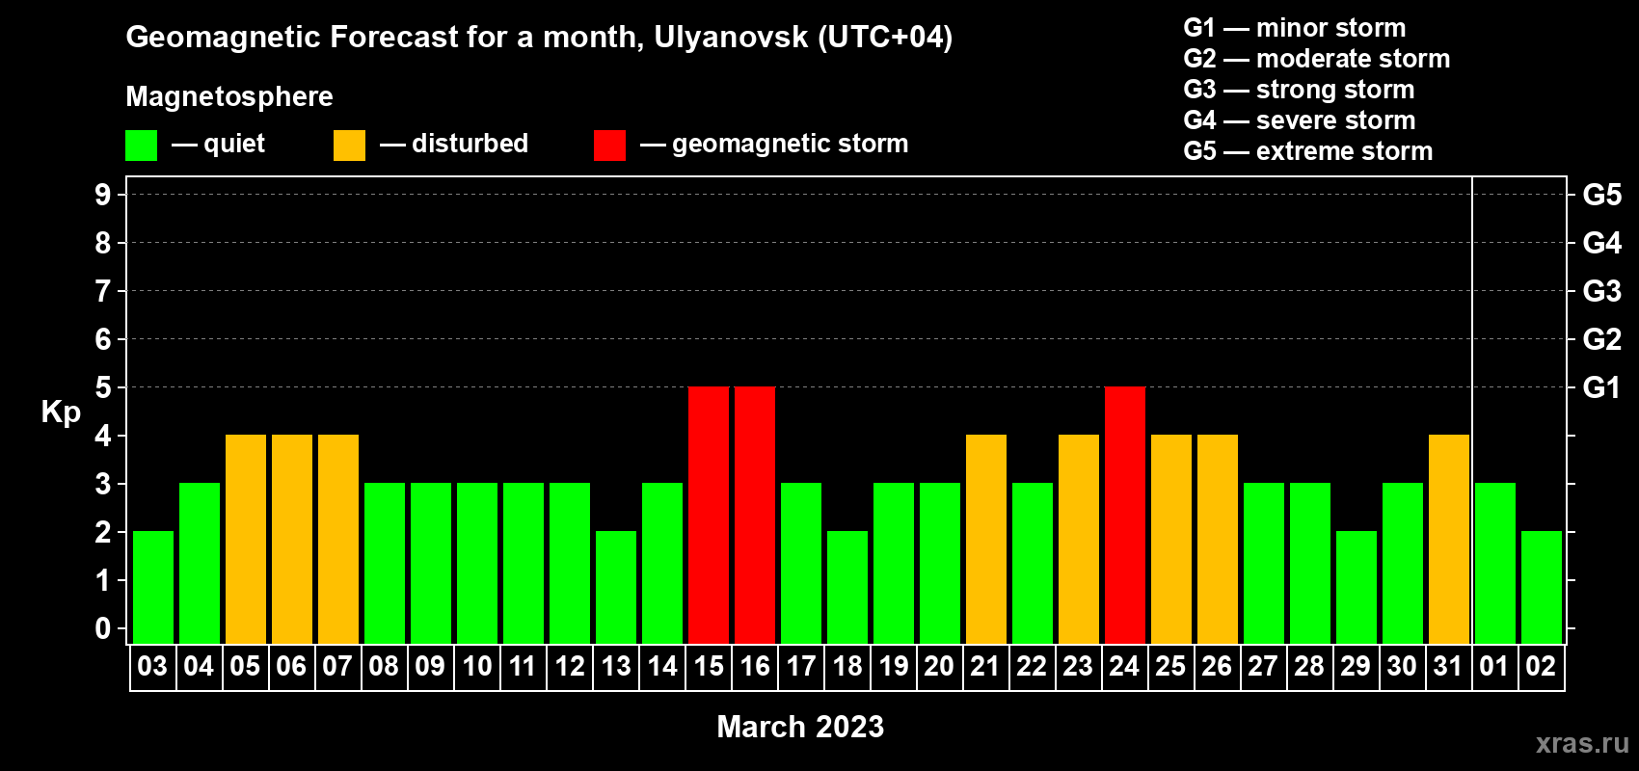The width and height of the screenshot is (1639, 771).
Task: Click the 'G4 — severe storm' legend line
Action: pyautogui.click(x=1300, y=120)
